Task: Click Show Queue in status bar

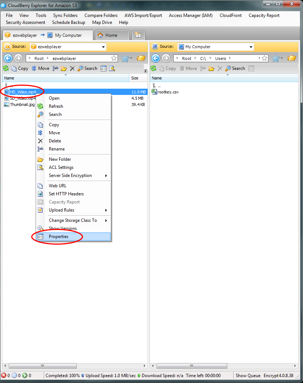Action: click(248, 375)
